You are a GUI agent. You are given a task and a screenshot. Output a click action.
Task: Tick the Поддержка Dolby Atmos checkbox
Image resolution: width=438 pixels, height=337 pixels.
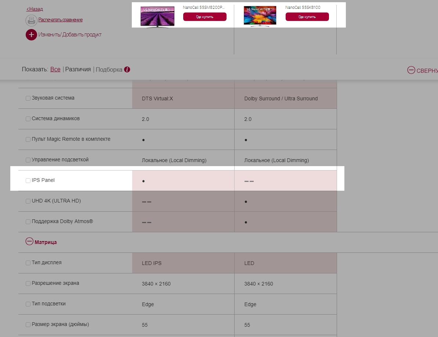point(28,222)
